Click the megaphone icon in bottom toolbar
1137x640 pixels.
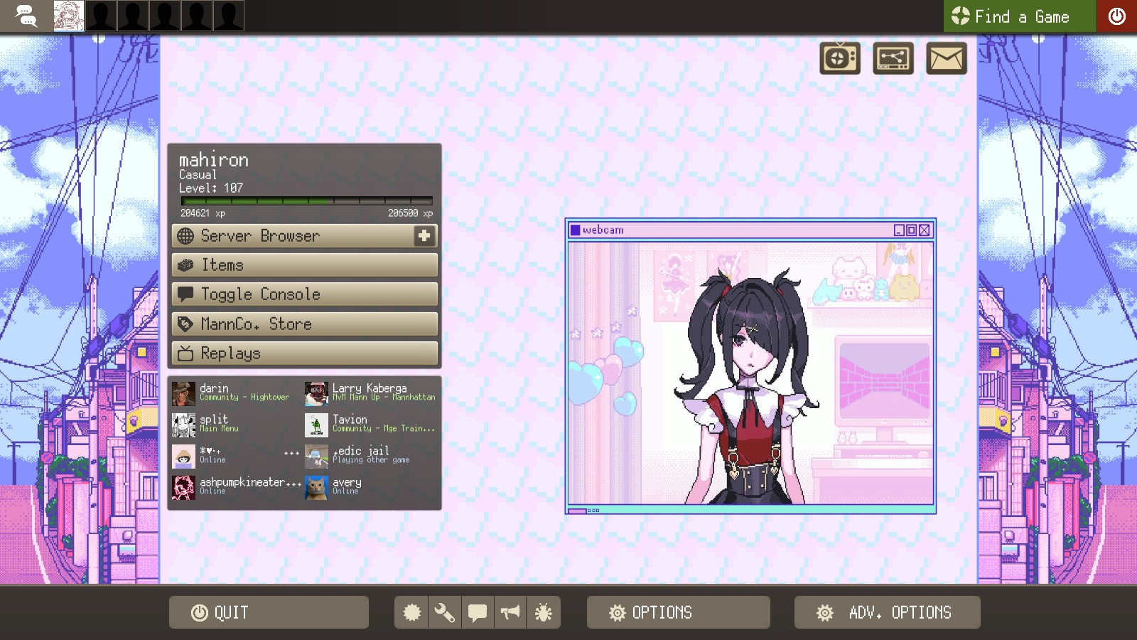click(510, 612)
